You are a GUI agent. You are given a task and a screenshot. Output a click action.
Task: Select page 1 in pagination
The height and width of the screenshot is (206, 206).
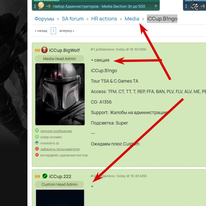(54, 31)
